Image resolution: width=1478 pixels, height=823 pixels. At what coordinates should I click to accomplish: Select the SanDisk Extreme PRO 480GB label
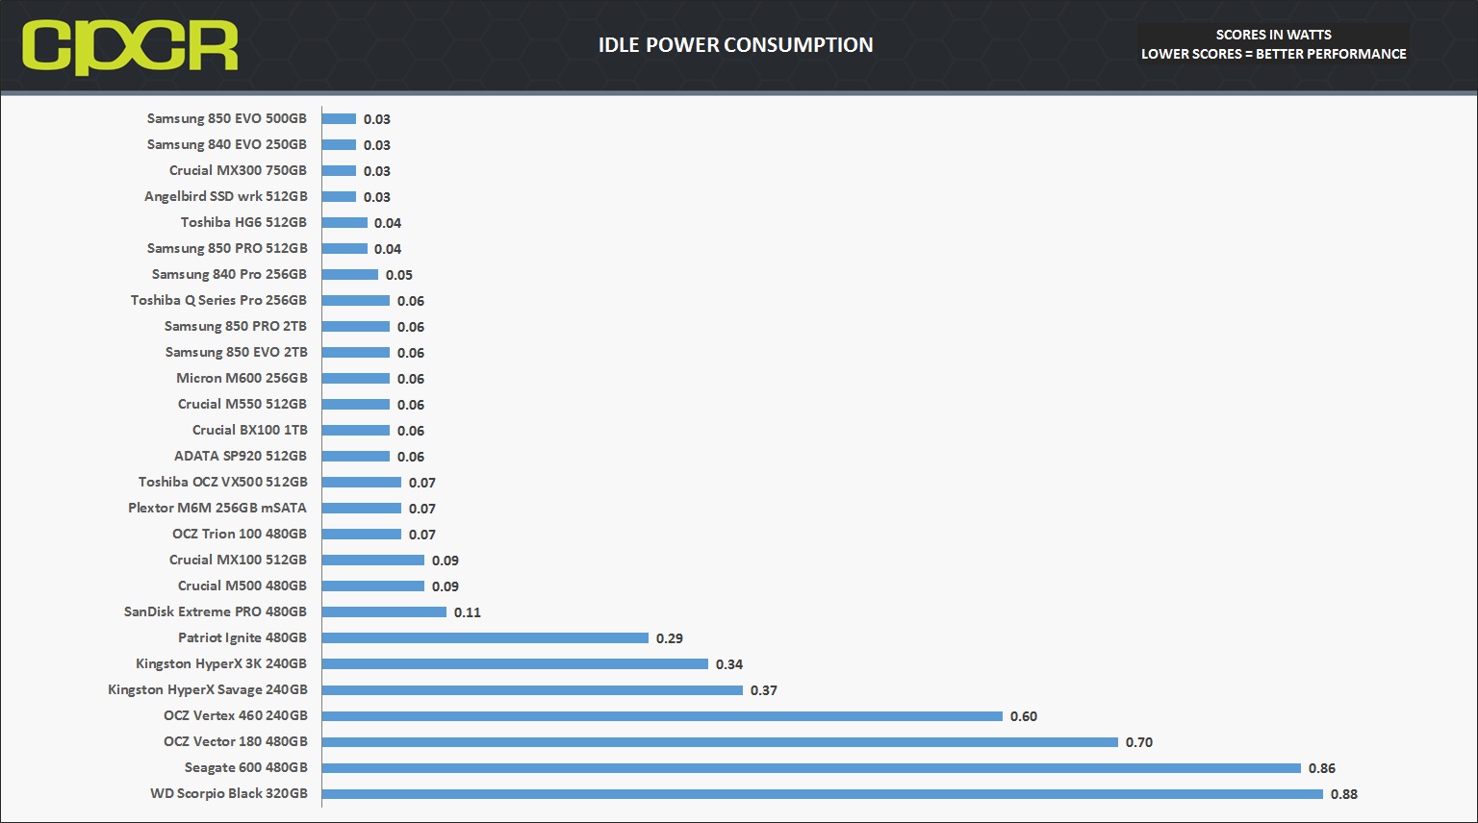pos(216,611)
